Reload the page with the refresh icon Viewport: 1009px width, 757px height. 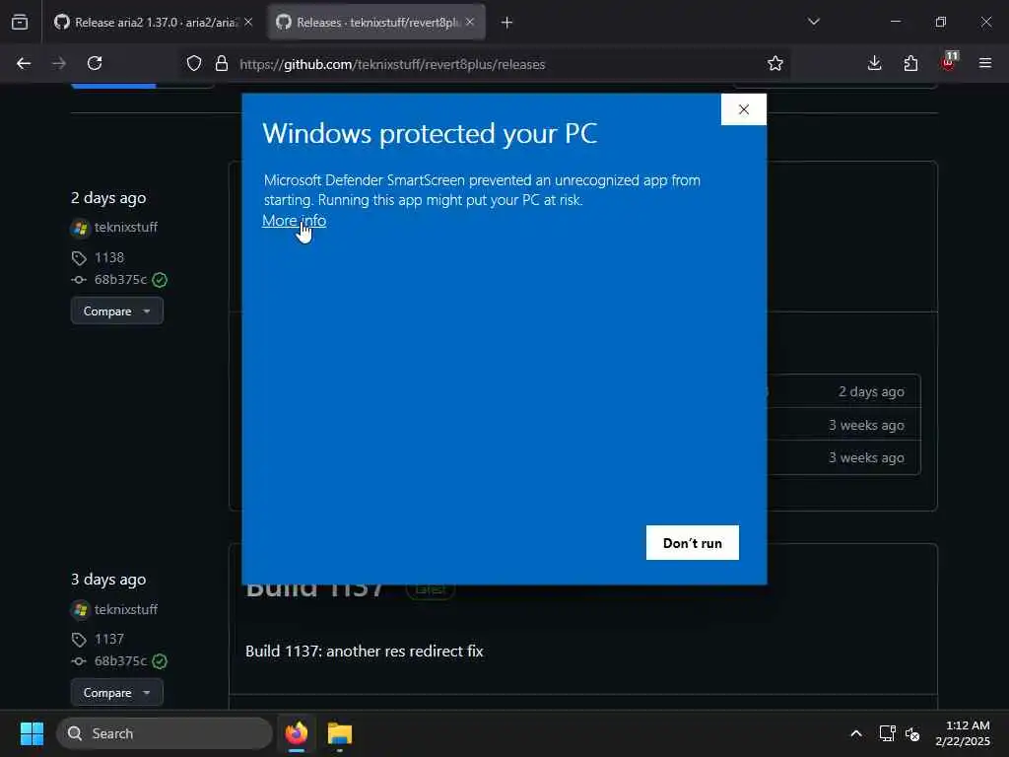pos(95,63)
